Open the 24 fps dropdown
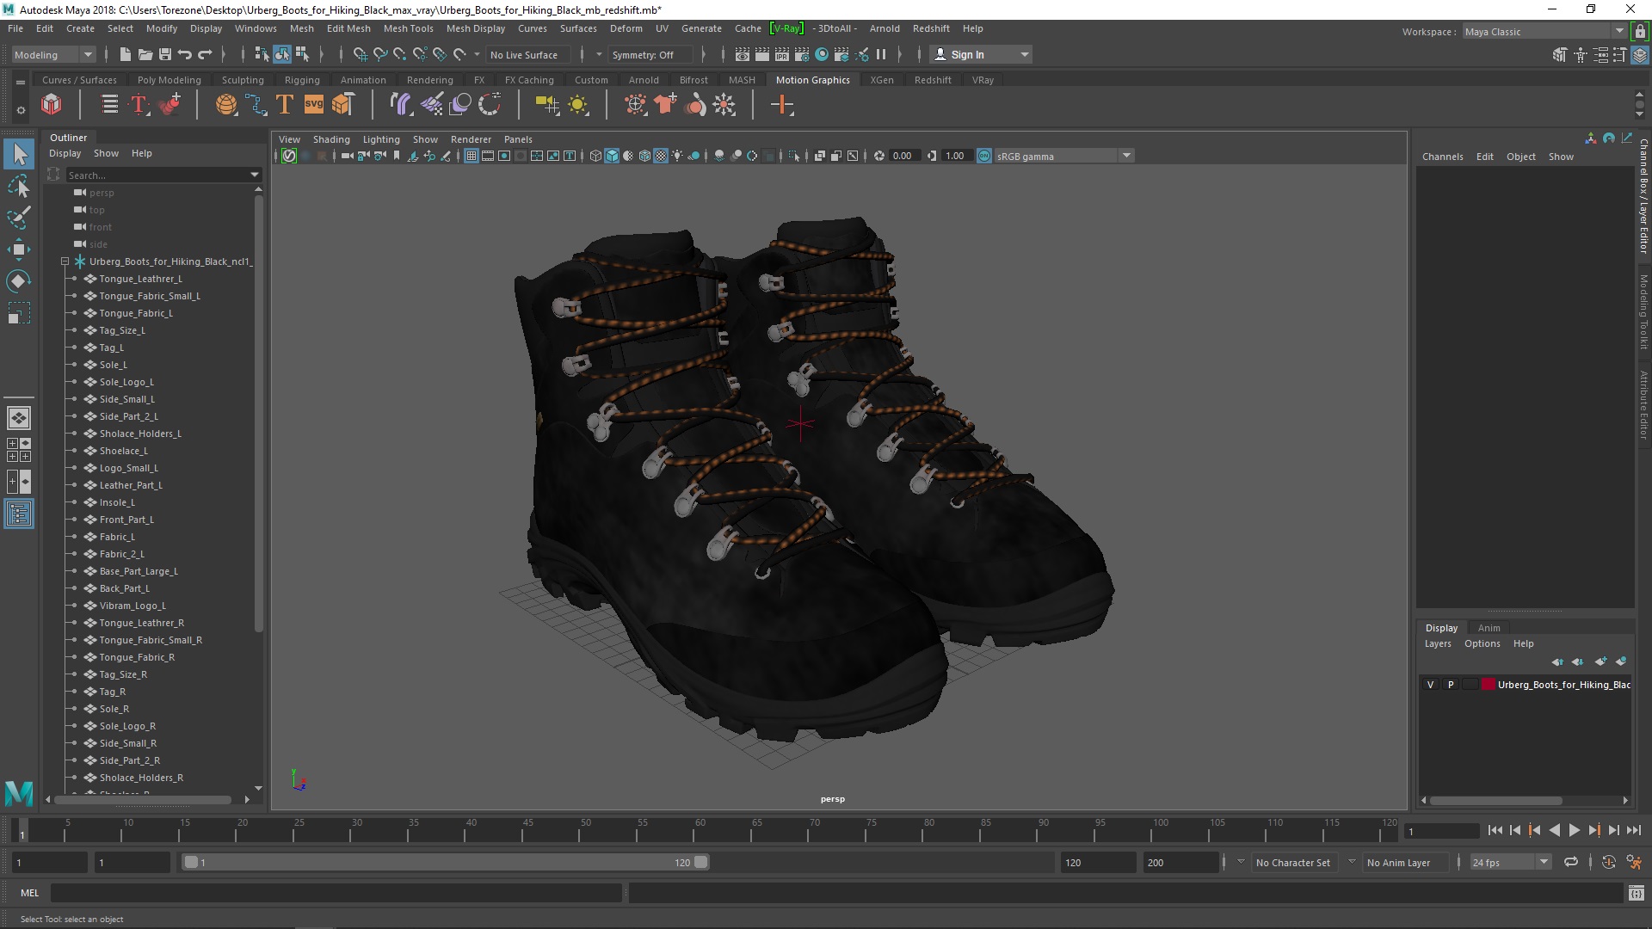This screenshot has width=1652, height=929. click(1509, 862)
